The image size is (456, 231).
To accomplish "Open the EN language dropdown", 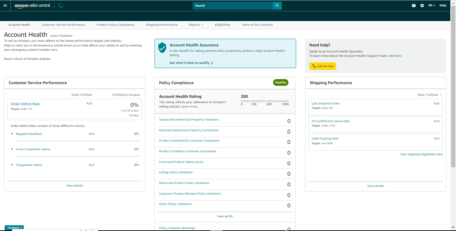I will (432, 5).
